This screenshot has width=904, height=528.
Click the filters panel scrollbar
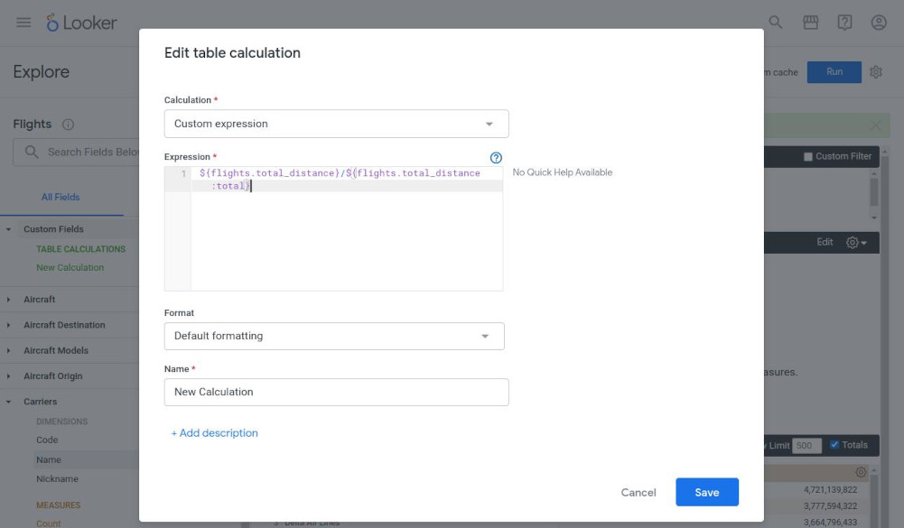click(874, 192)
